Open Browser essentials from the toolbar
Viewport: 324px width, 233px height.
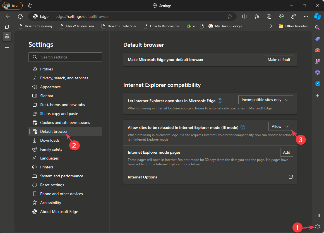pyautogui.click(x=281, y=16)
